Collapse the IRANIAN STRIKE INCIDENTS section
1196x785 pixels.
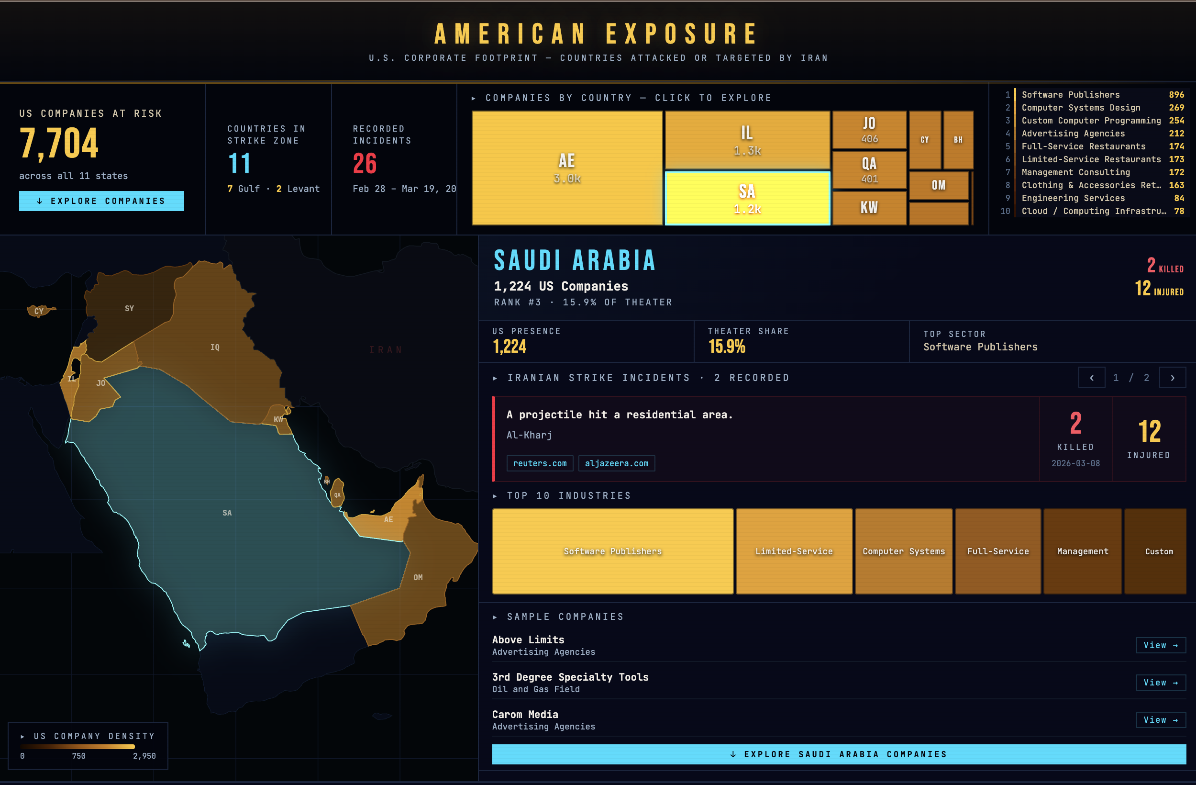click(495, 378)
